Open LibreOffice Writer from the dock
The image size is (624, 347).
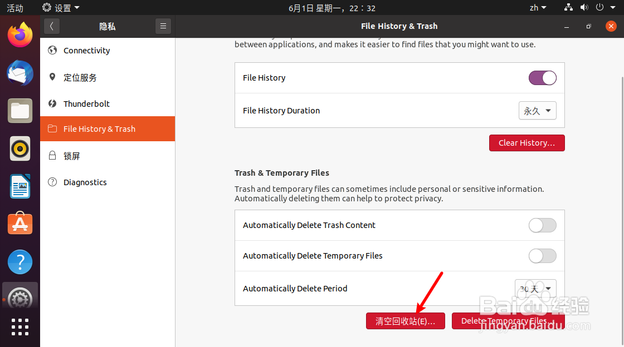[20, 186]
